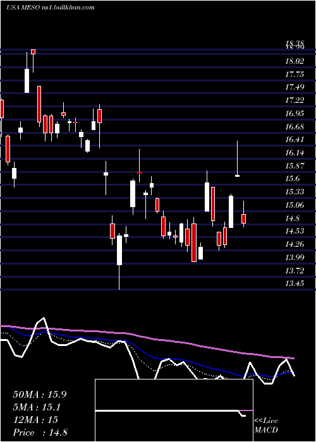Click the 17.22 price axis label
This screenshot has width=316, height=442.
[x=295, y=100]
